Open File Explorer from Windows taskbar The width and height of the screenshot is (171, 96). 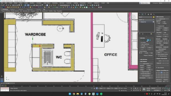point(78,94)
